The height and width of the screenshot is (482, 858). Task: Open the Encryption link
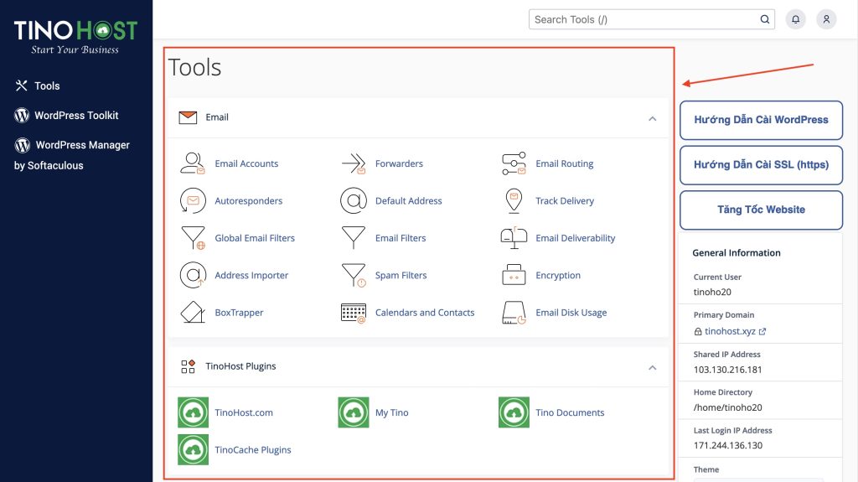click(x=557, y=275)
